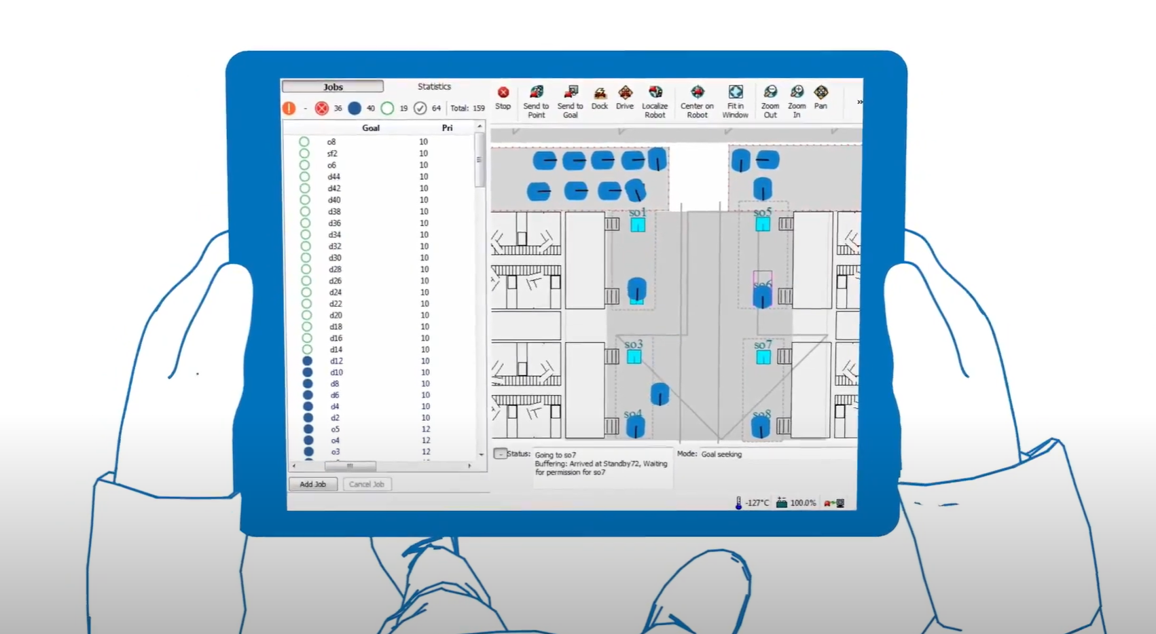Select the so1 goal marker on map

pos(638,225)
